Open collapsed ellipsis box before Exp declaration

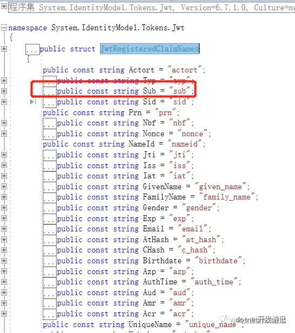point(50,219)
